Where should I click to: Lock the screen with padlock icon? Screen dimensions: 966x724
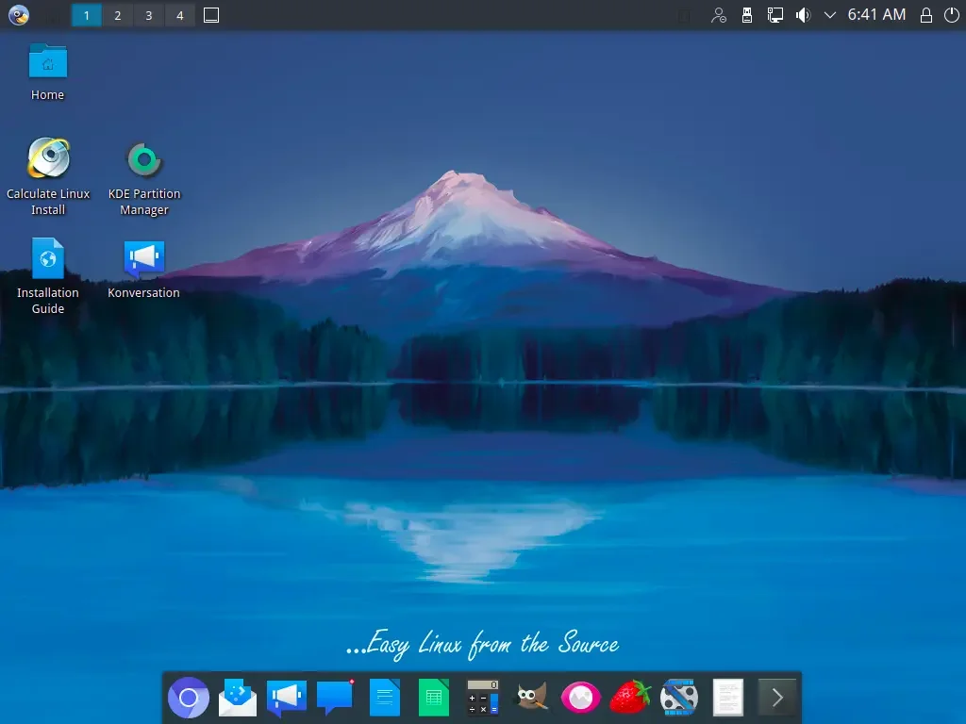pos(926,15)
